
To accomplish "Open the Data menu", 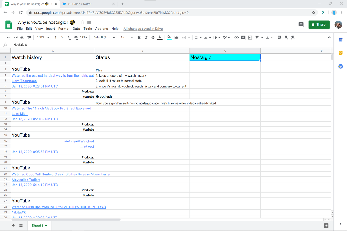I will (x=76, y=29).
